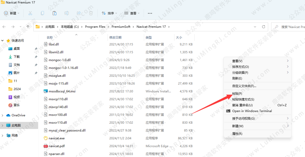Select 下载 in Quick Access sidebar

17,57
